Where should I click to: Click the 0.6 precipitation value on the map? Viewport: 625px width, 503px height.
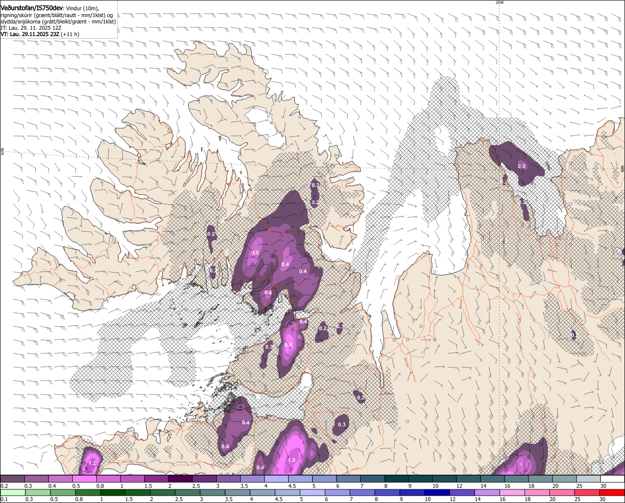pos(288,345)
